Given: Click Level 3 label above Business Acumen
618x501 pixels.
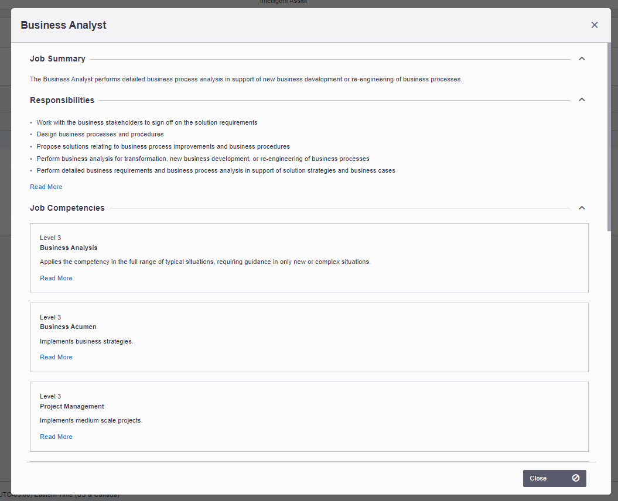Looking at the screenshot, I should point(50,317).
